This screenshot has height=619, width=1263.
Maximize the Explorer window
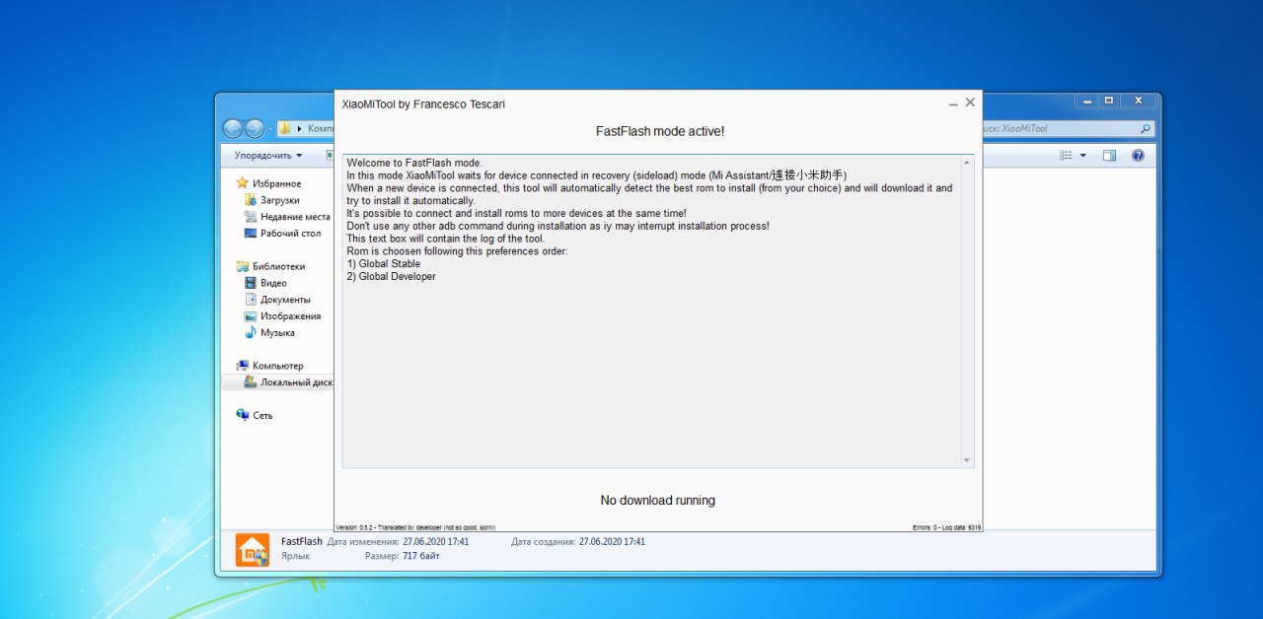pyautogui.click(x=1109, y=101)
